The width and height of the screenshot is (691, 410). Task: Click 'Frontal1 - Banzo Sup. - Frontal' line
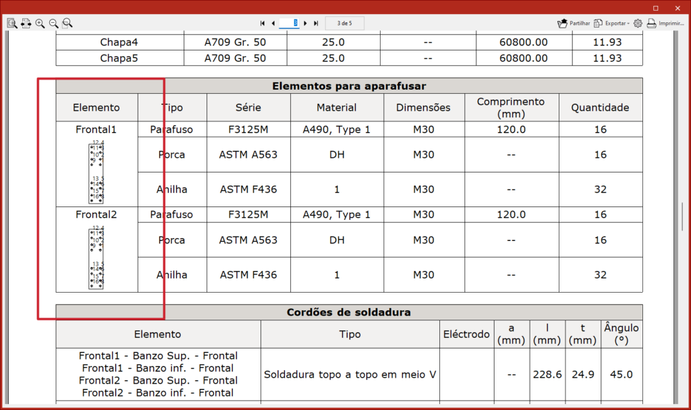(x=158, y=356)
